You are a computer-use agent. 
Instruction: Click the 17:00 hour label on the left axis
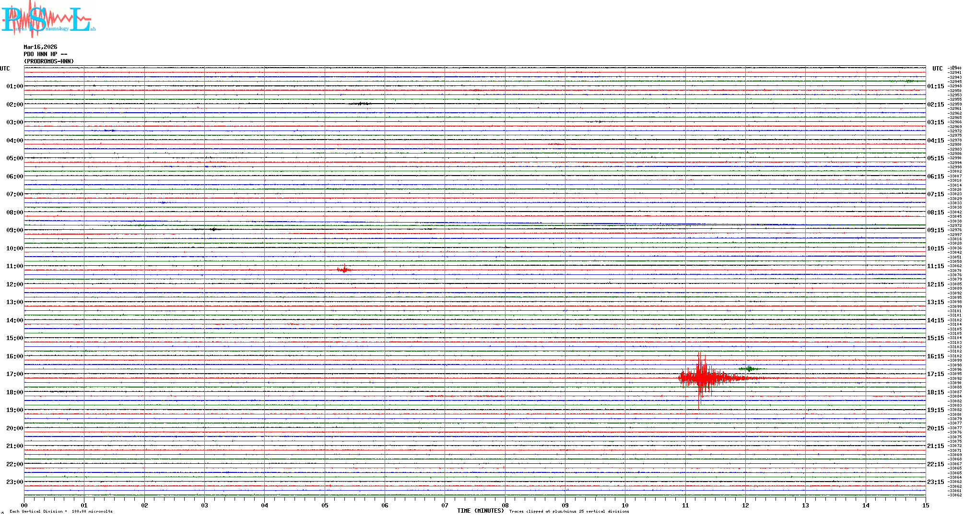(14, 374)
